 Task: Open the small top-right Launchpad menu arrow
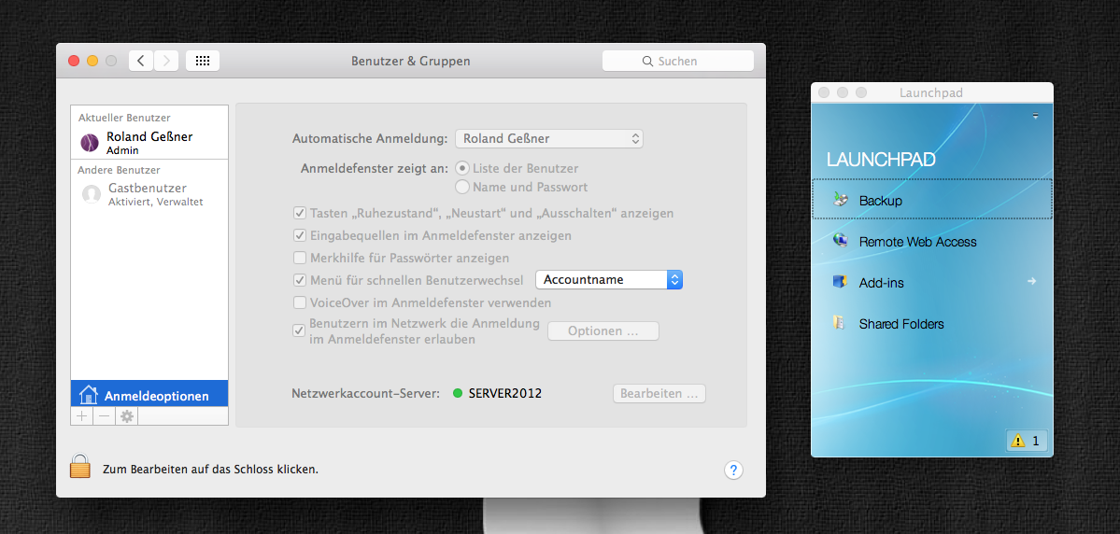click(1035, 115)
